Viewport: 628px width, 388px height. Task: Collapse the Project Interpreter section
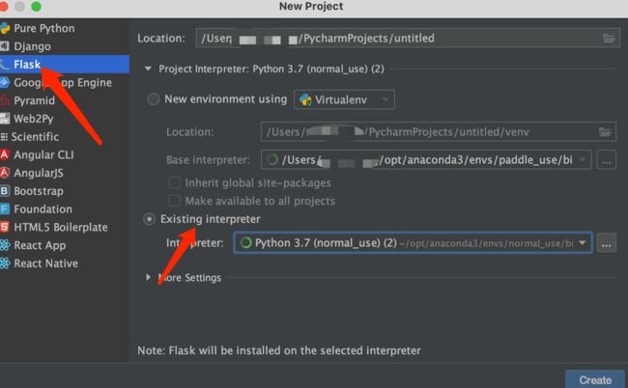pos(148,69)
